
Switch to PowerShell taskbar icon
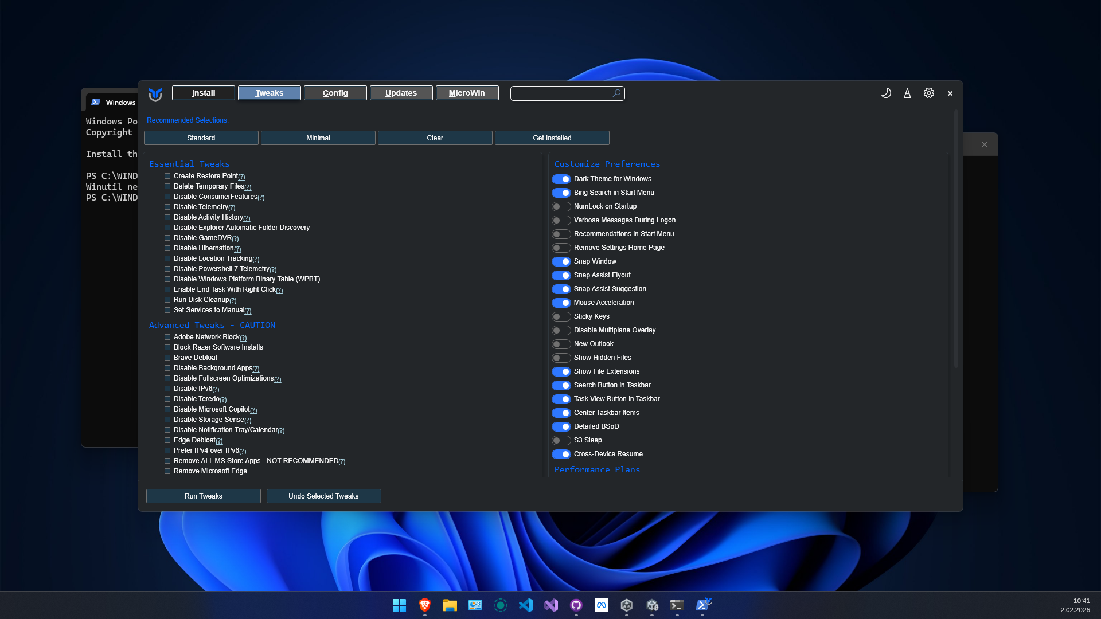coord(702,605)
